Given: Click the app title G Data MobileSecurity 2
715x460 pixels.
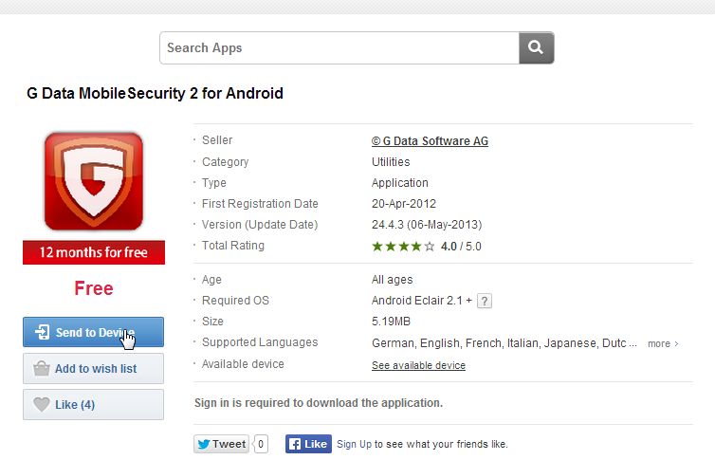Looking at the screenshot, I should pyautogui.click(x=154, y=94).
